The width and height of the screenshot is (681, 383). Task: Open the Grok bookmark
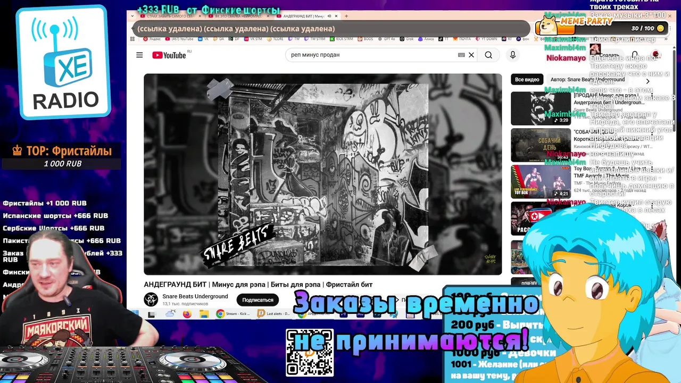click(406, 38)
